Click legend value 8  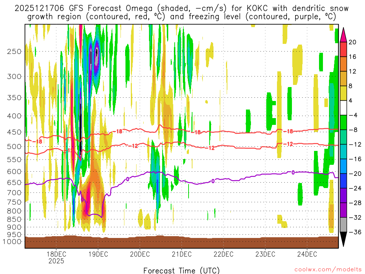click(350, 86)
